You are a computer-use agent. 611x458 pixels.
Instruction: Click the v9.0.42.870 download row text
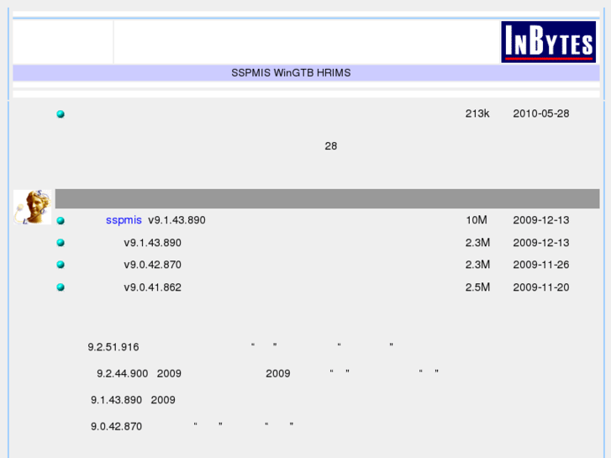[152, 265]
